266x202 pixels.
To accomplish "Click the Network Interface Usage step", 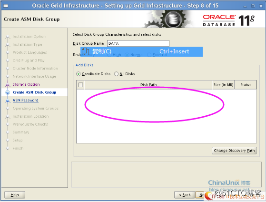I will tap(34, 76).
